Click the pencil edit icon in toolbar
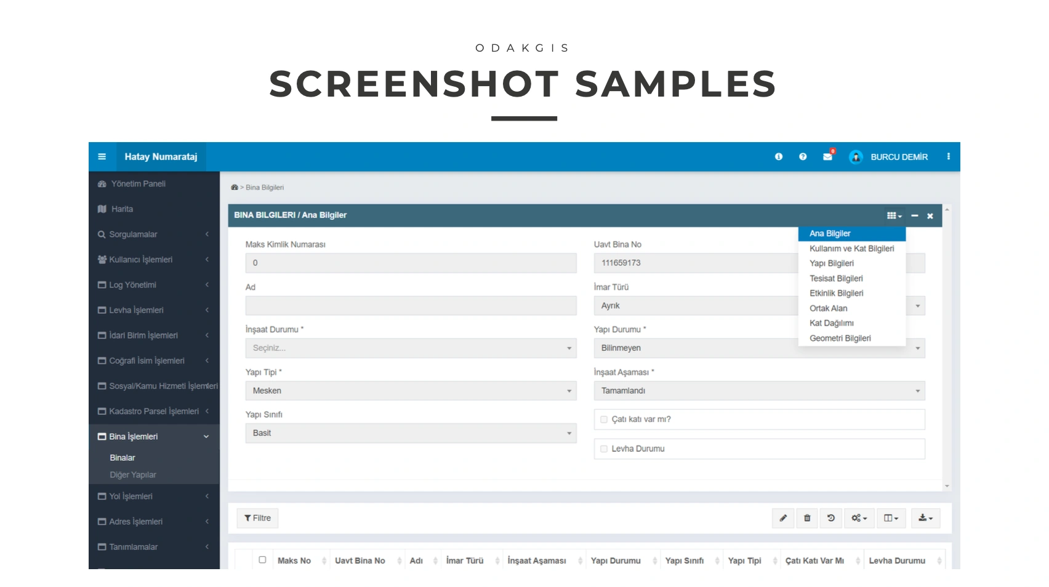Image resolution: width=1049 pixels, height=587 pixels. click(783, 518)
